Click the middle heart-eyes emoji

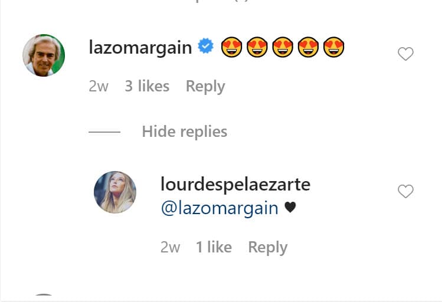(x=283, y=47)
